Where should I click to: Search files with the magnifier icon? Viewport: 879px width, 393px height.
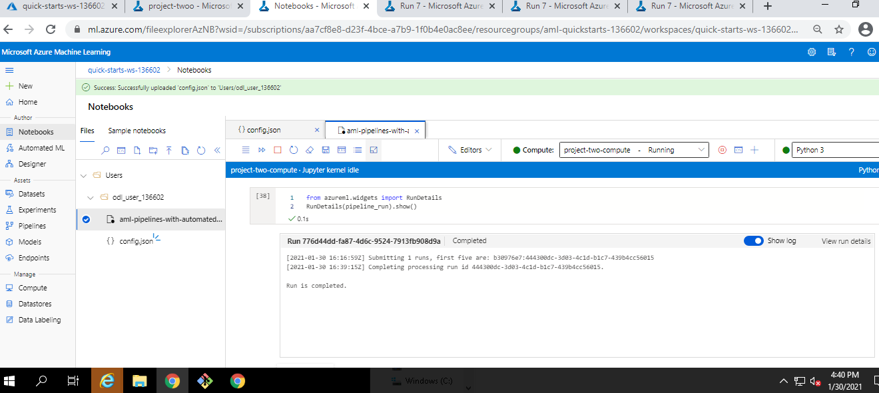[x=105, y=151]
